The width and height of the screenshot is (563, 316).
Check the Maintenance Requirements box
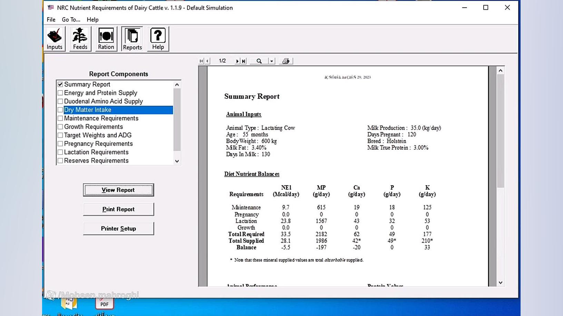(60, 118)
